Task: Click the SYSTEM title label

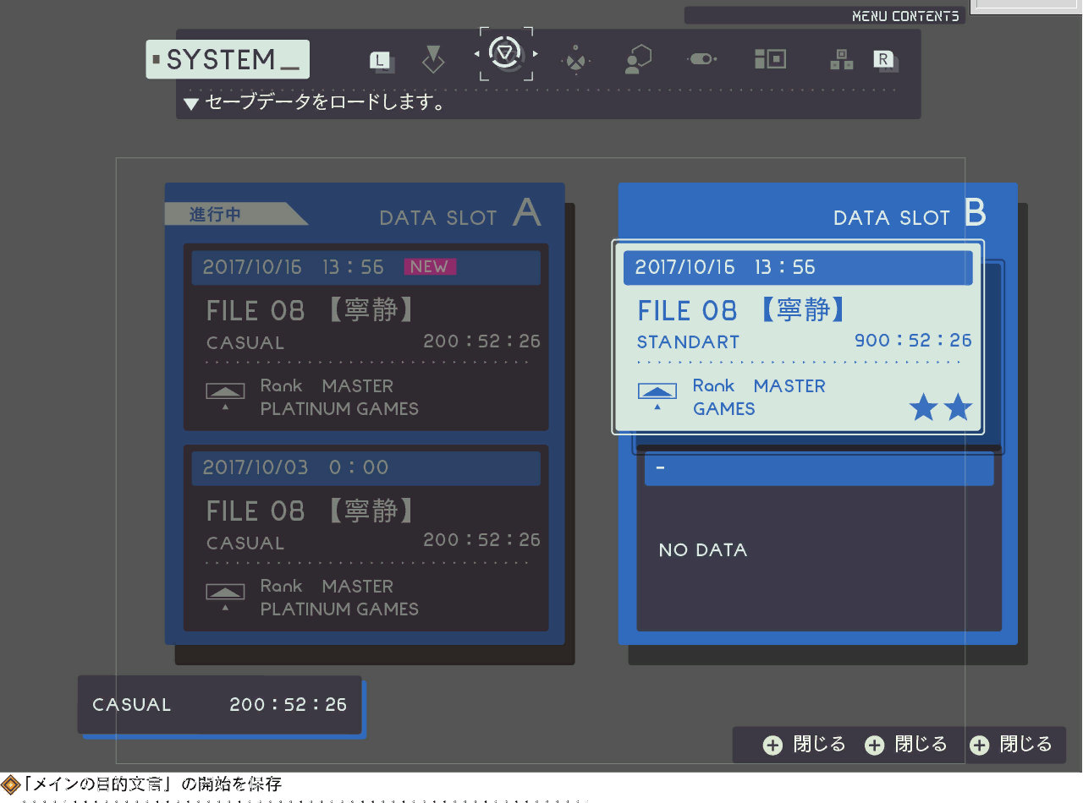Action: click(x=228, y=59)
